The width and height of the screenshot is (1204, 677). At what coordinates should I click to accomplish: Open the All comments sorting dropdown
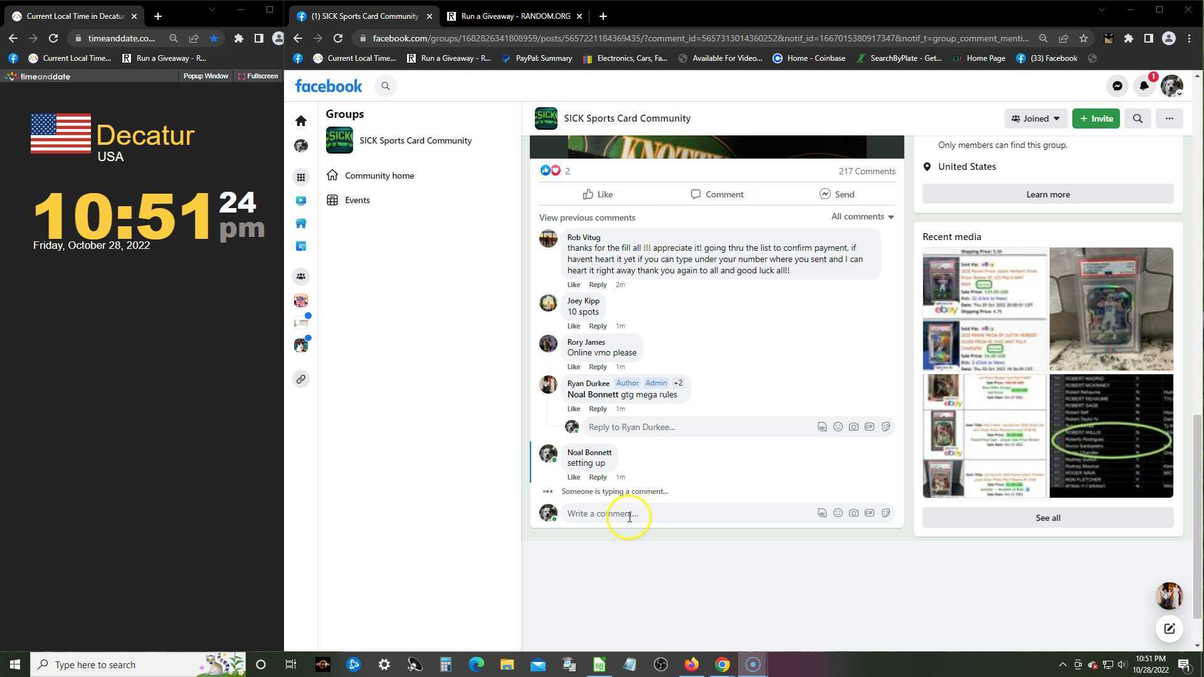862,216
